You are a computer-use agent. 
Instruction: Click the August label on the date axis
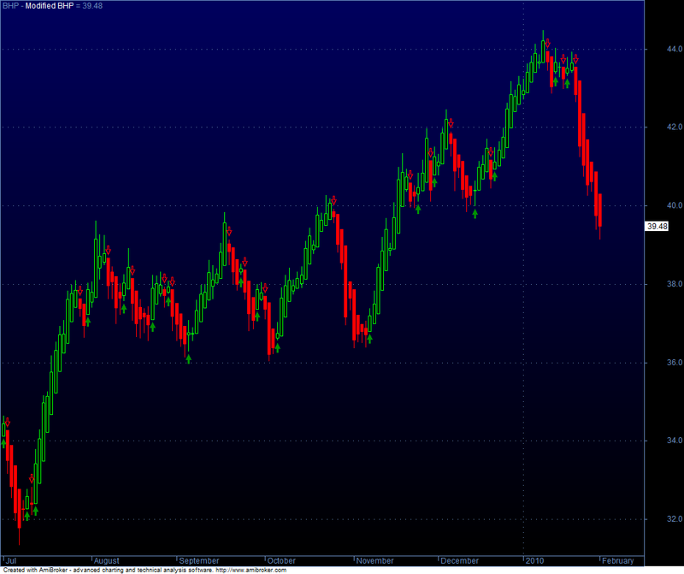(106, 561)
